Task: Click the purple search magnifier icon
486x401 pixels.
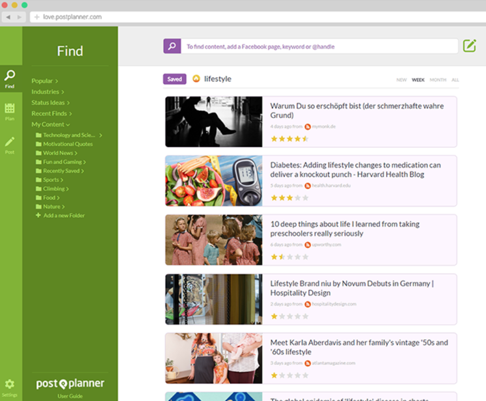Action: point(172,46)
